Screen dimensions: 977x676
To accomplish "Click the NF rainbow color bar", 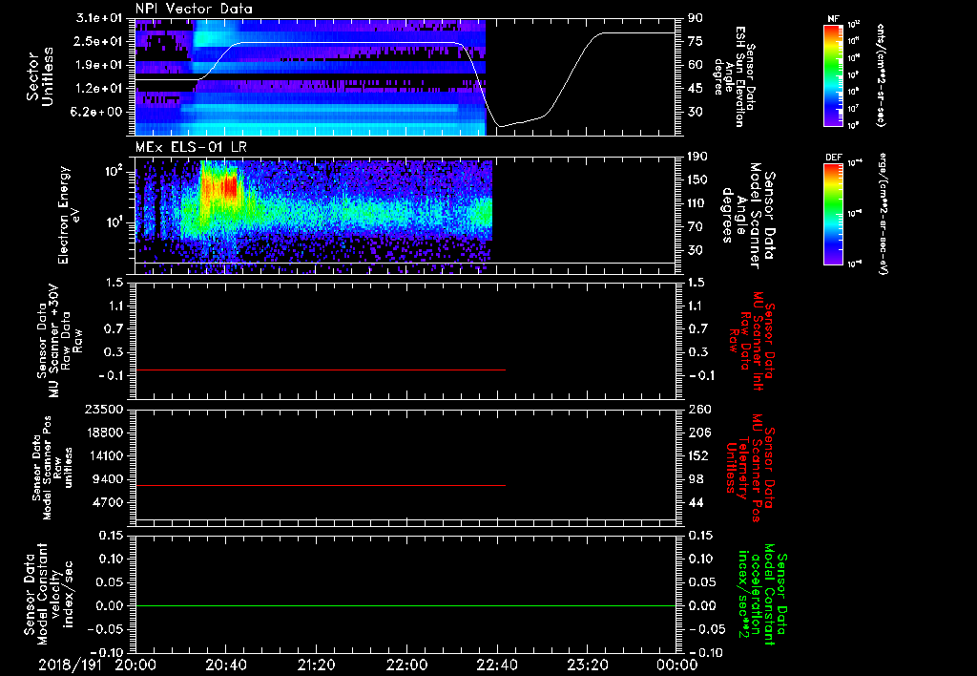I will point(833,75).
